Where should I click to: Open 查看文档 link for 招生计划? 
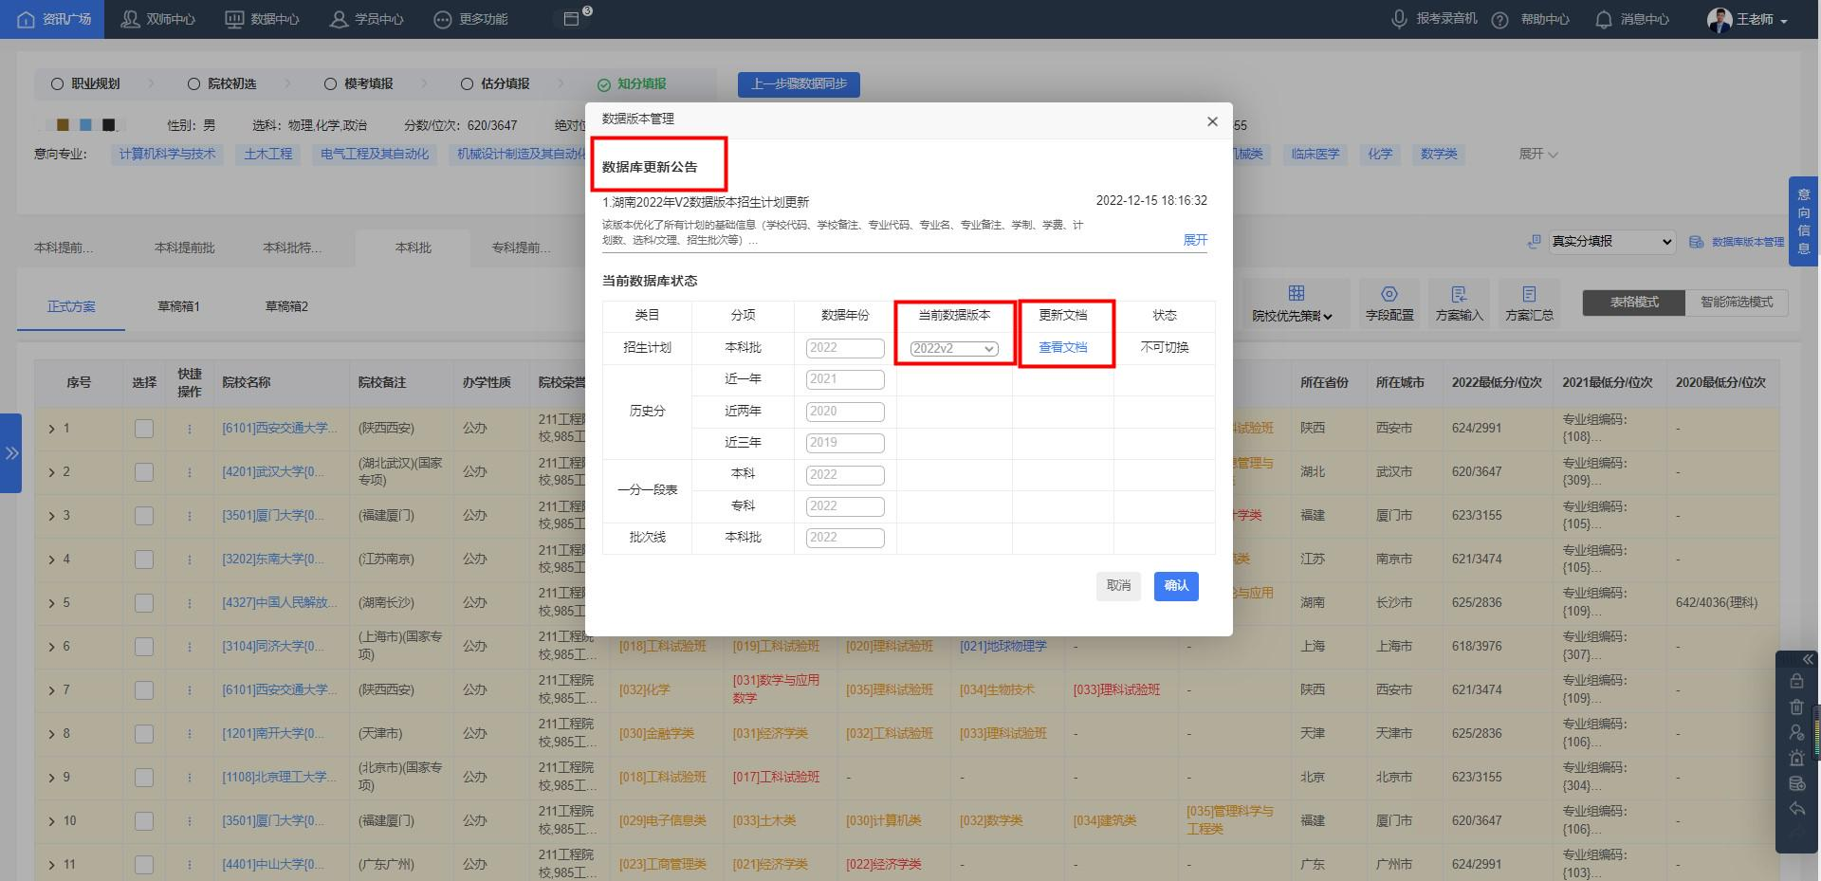[x=1062, y=348]
